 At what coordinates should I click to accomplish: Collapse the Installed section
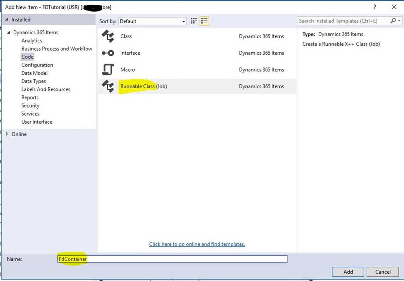tap(7, 20)
